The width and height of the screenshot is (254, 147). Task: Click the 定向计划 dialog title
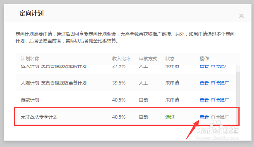(32, 13)
